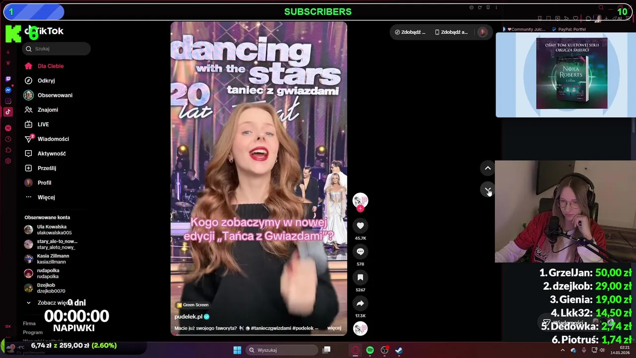The image size is (636, 358).
Task: Reload the sidebar panel
Action: click(479, 7)
